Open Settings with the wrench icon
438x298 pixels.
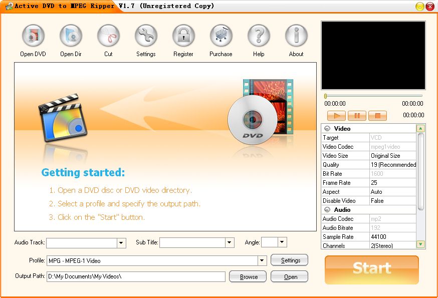click(x=146, y=36)
